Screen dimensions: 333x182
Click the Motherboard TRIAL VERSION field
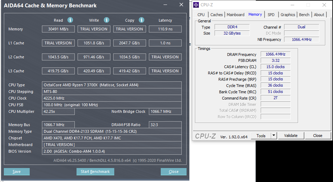coord(112,145)
